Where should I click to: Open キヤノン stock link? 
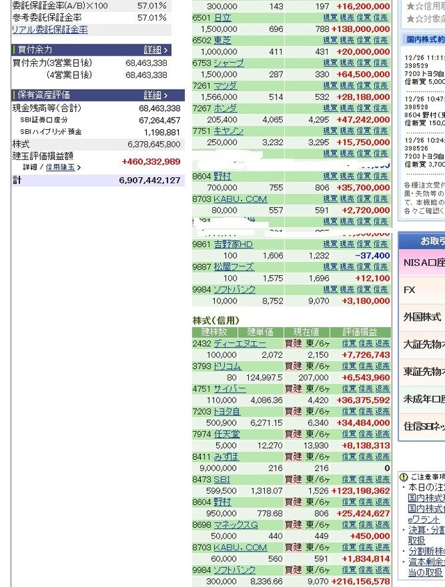point(229,131)
